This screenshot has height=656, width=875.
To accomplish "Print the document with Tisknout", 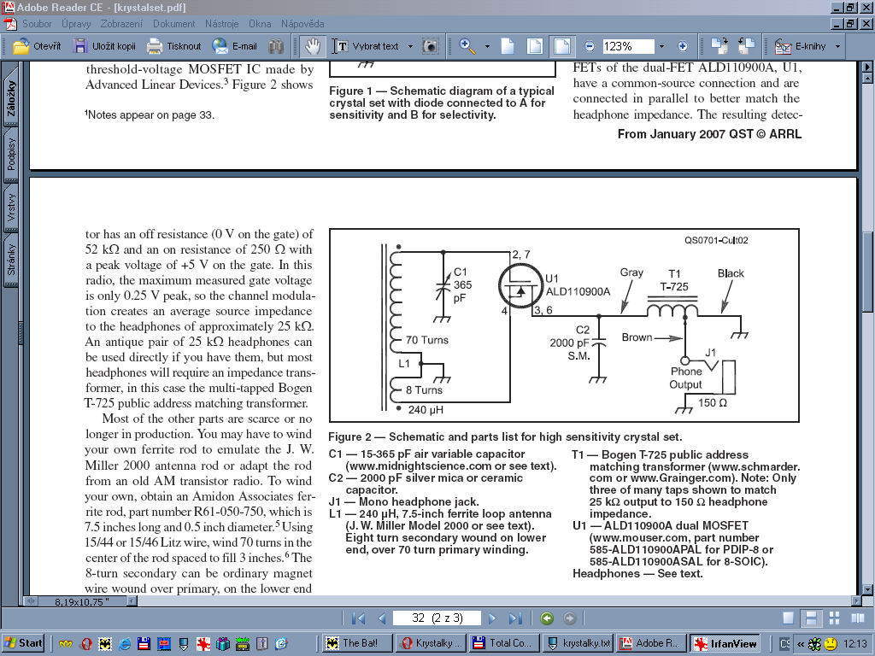I will 173,46.
